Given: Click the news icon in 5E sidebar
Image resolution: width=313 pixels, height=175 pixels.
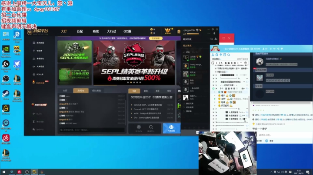Looking at the screenshot, I should [34, 43].
